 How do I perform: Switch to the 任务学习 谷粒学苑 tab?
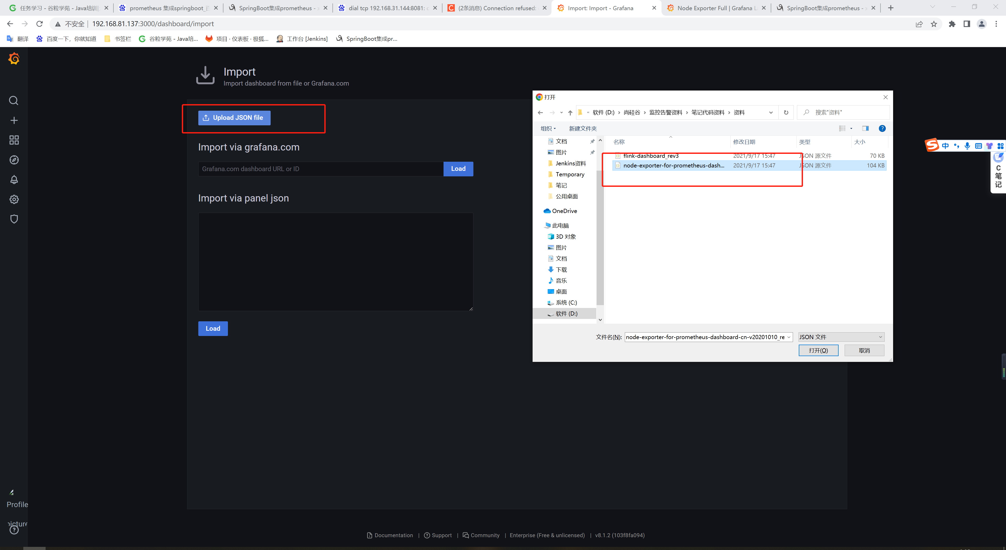pyautogui.click(x=59, y=8)
